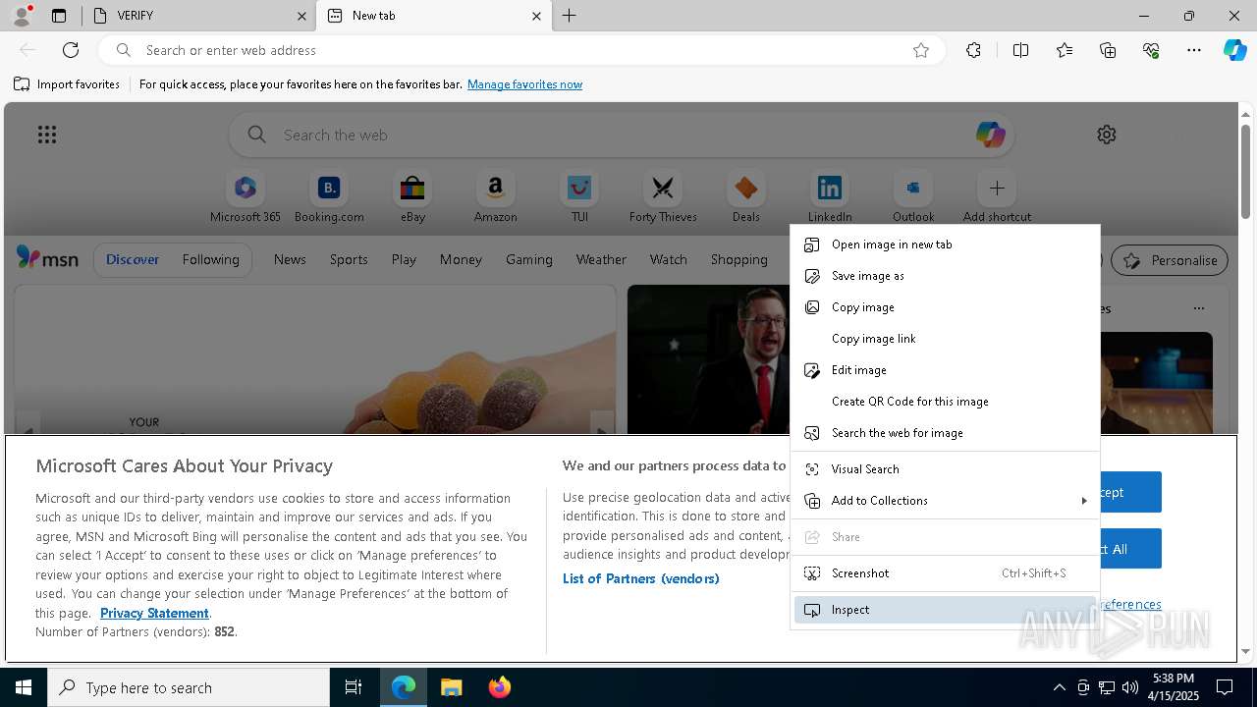Expand Add to Collections submenu arrow
The height and width of the screenshot is (707, 1257).
click(1083, 501)
